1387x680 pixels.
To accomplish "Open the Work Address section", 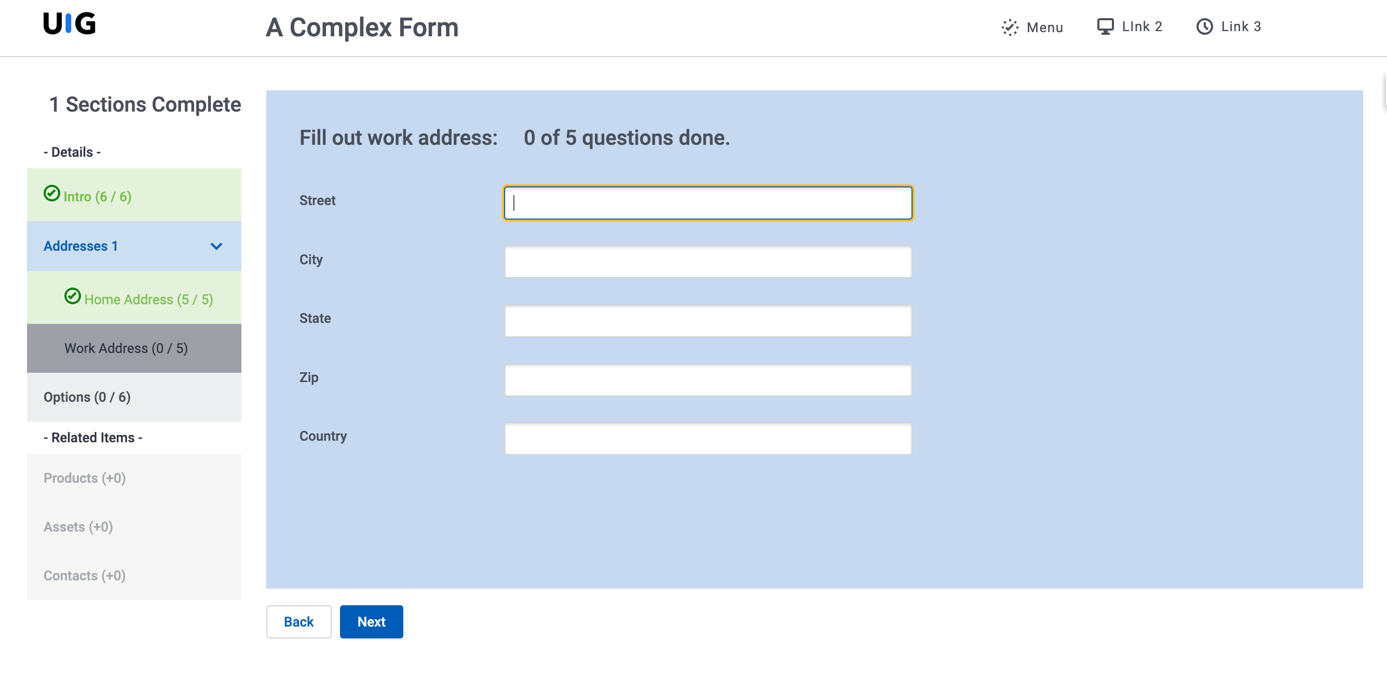I will coord(126,348).
